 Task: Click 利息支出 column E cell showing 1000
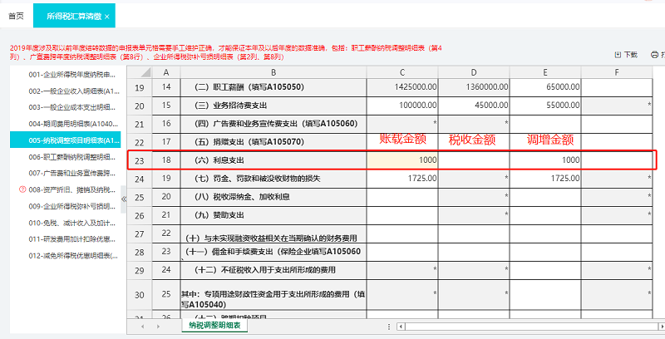(x=545, y=160)
